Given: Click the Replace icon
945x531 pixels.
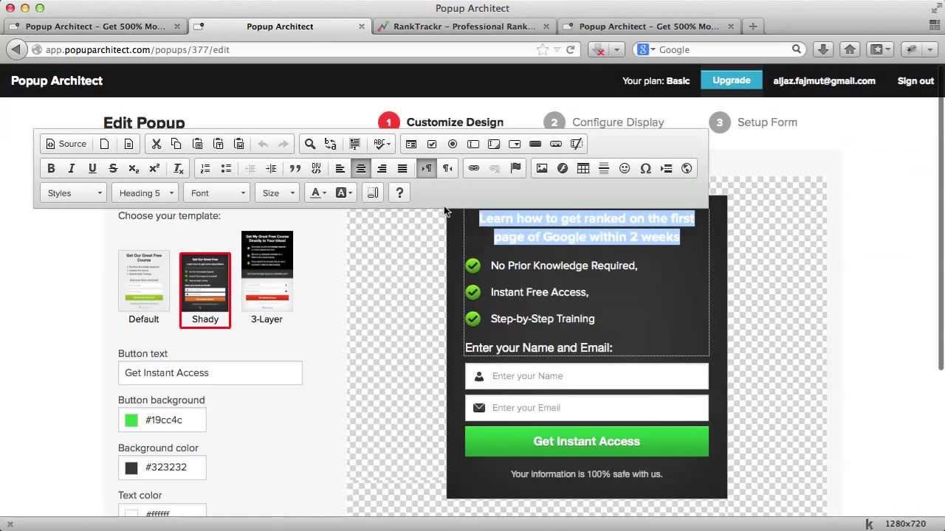Looking at the screenshot, I should (x=331, y=144).
